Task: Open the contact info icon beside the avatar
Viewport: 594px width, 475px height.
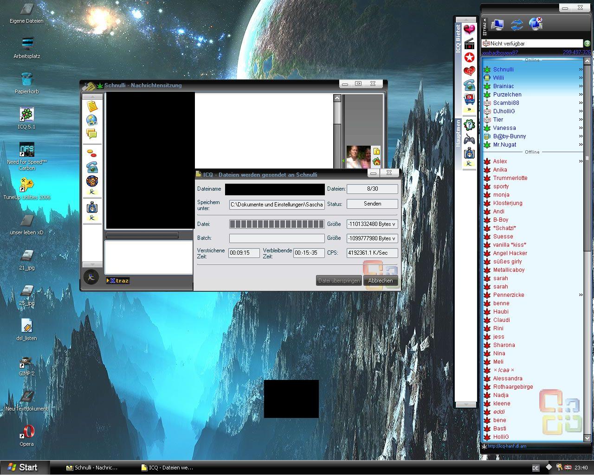Action: 376,151
